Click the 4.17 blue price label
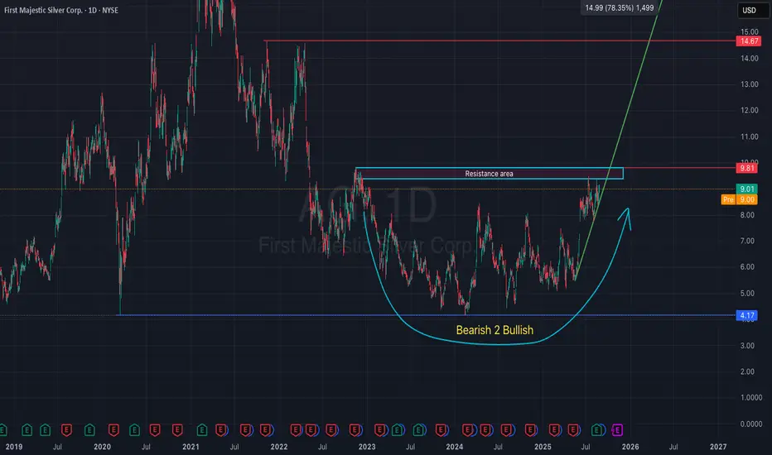 (x=747, y=315)
